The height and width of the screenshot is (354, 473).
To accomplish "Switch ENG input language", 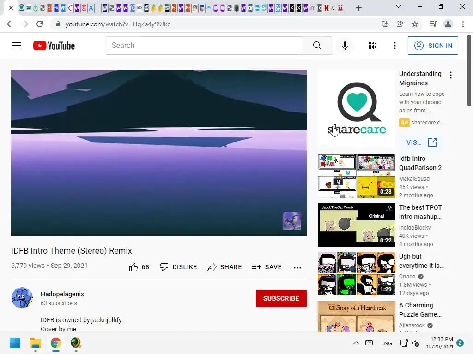I will [387, 343].
